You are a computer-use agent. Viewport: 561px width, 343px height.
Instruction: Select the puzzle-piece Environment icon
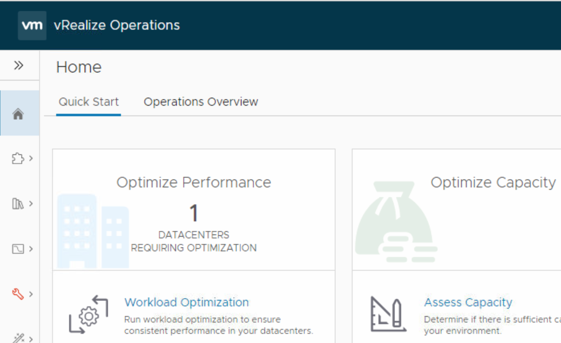coord(17,158)
